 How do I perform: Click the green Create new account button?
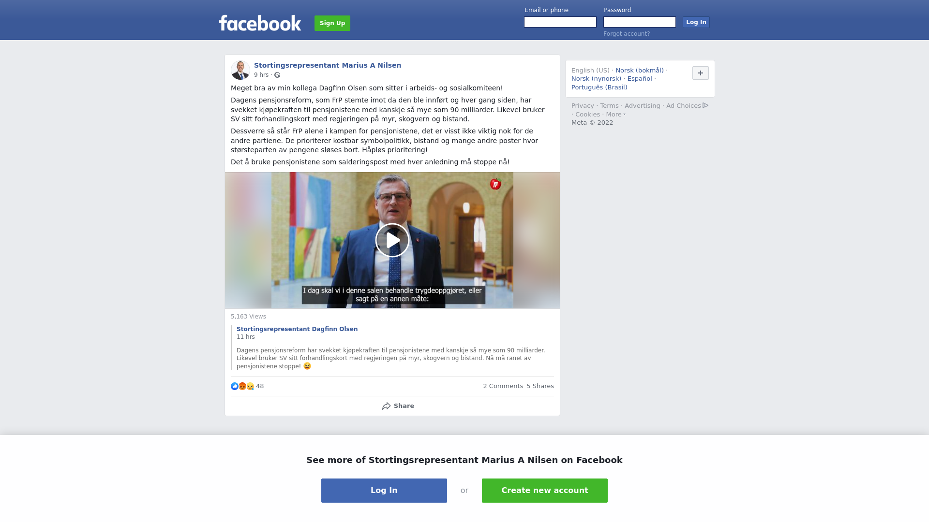[x=545, y=491]
